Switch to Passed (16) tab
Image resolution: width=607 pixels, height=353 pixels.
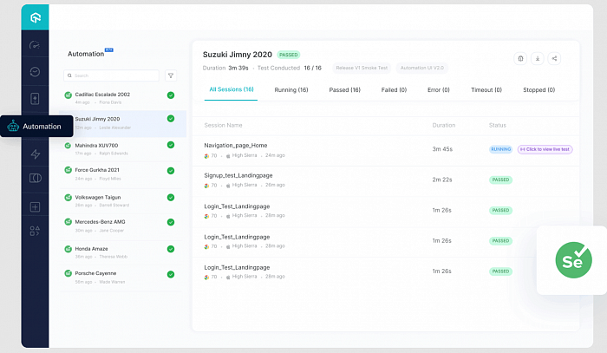coord(344,90)
